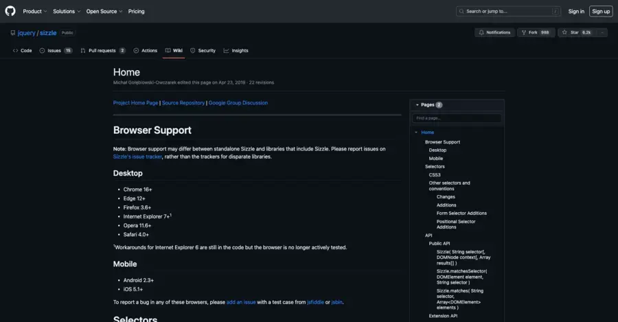This screenshot has height=322, width=618.
Task: Collapse the Home page tree arrow
Action: [416, 133]
